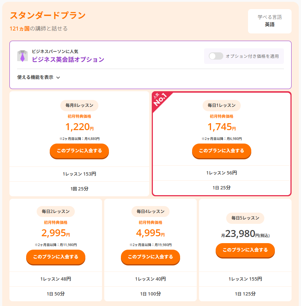
Task: Click the business shirt and tie icon
Action: 23,56
